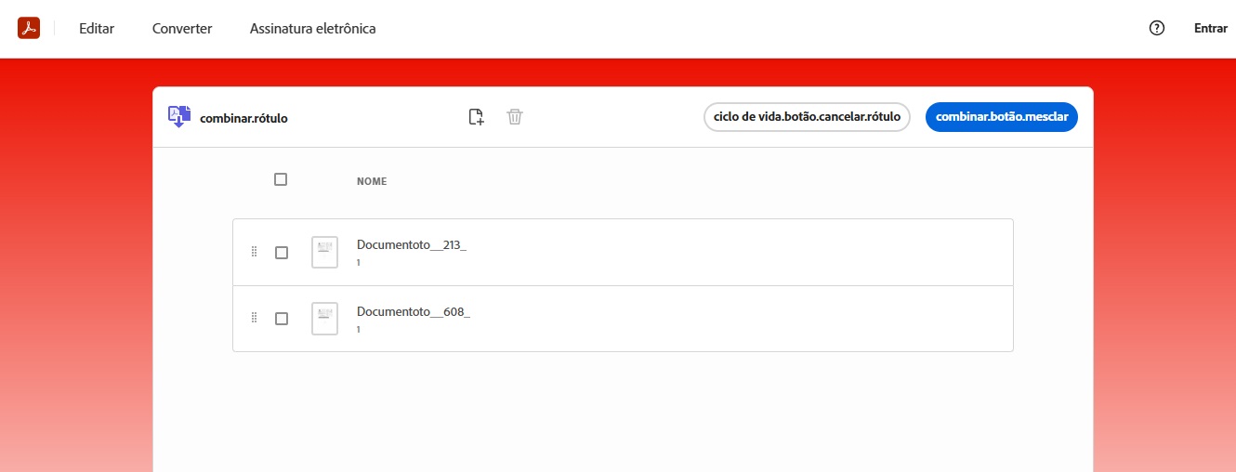Toggle the select-all checkbox in header
Screen dimensions: 1236x472
click(x=281, y=179)
